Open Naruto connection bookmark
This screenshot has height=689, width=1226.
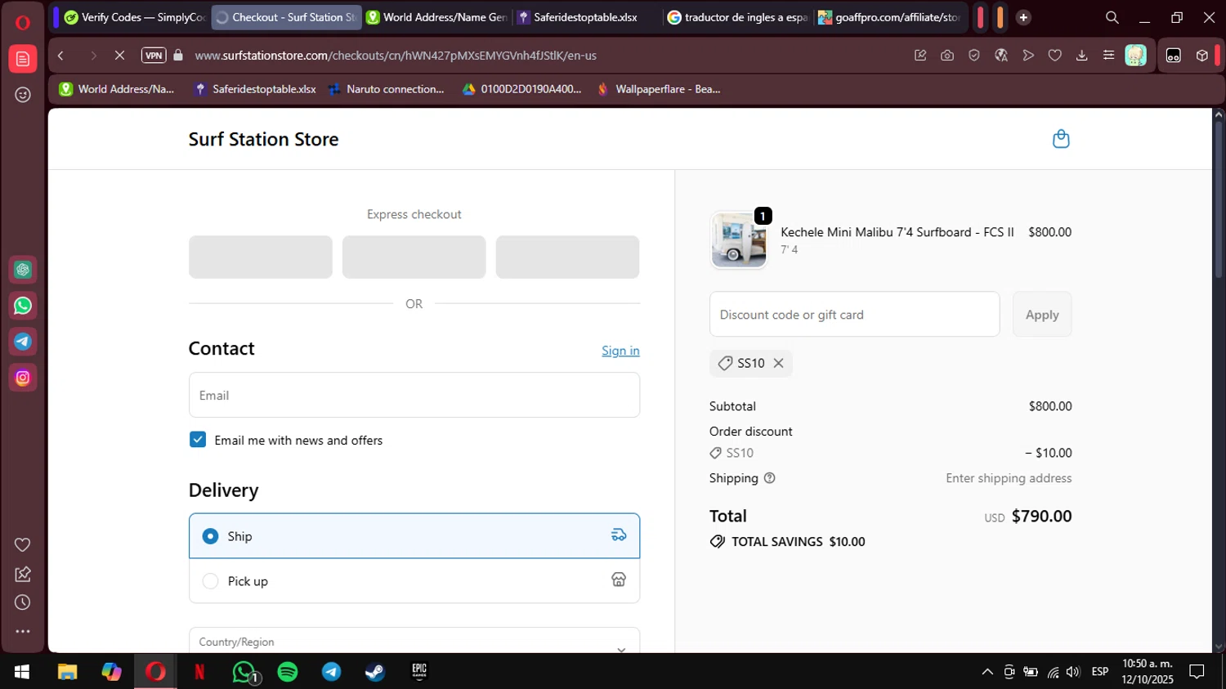(386, 89)
